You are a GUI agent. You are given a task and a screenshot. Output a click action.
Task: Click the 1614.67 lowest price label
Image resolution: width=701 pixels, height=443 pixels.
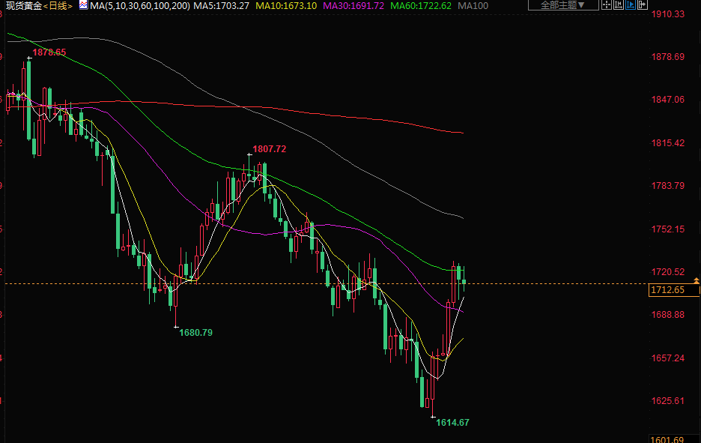452,423
